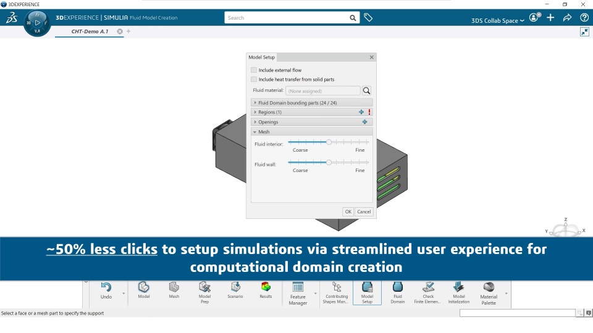Open the 3DS Collab Space dropdown
Screen dimensions: 593x333
[497, 20]
